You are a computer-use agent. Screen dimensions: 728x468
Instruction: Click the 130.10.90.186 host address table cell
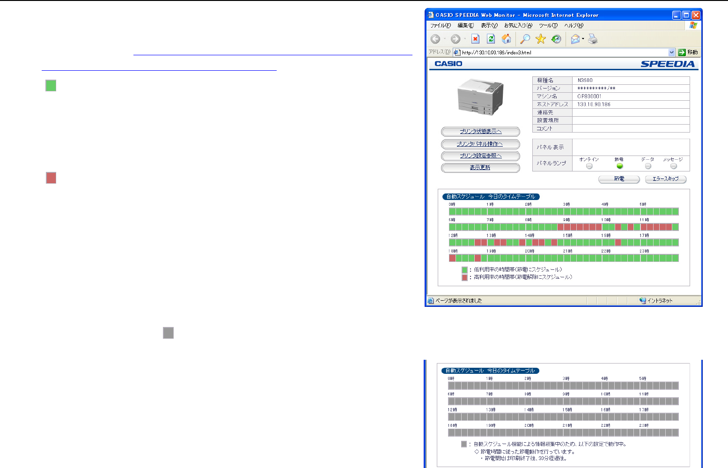point(631,104)
